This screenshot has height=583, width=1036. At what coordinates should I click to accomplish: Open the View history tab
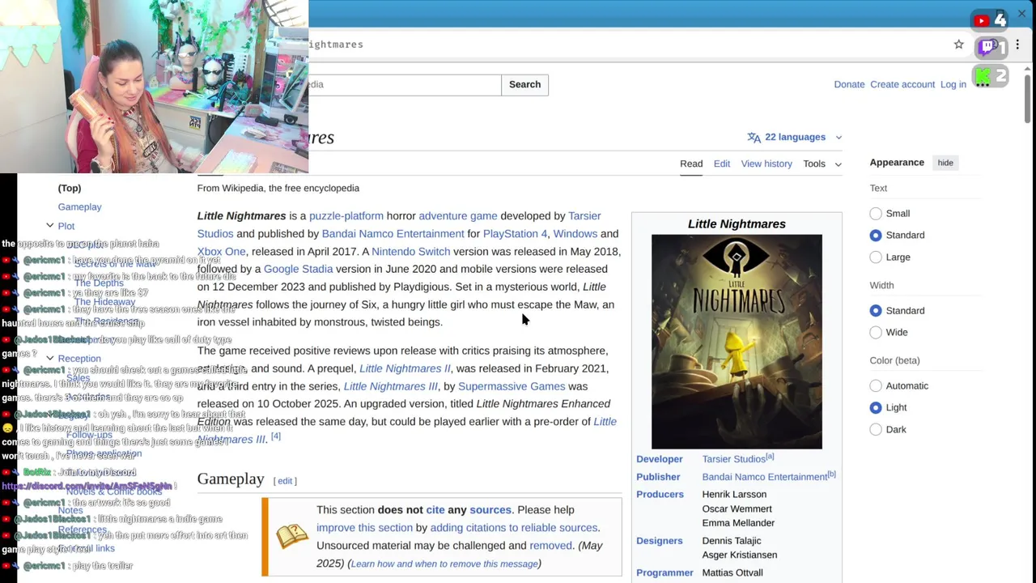[x=766, y=164]
